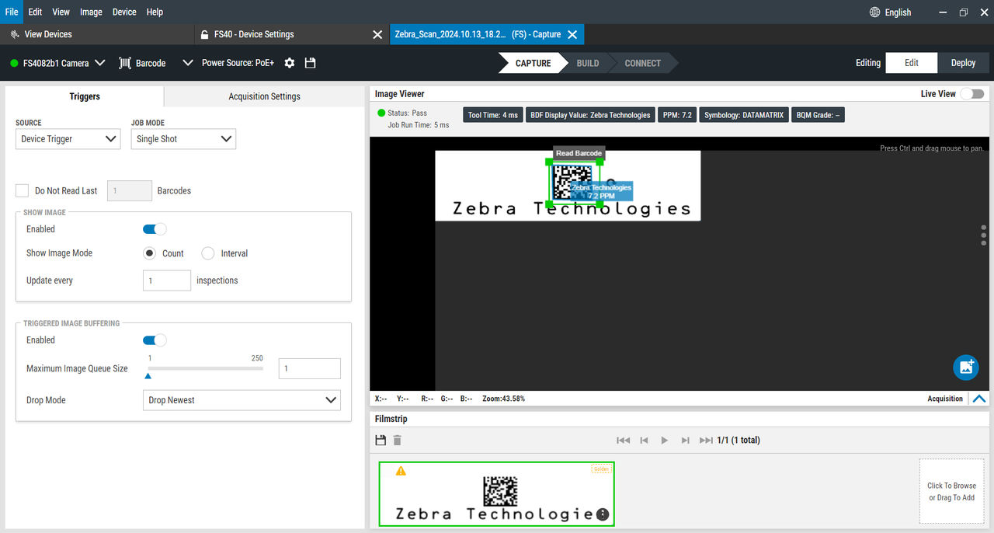
Task: Close the Zebra_Scan Capture tab
Action: point(572,34)
